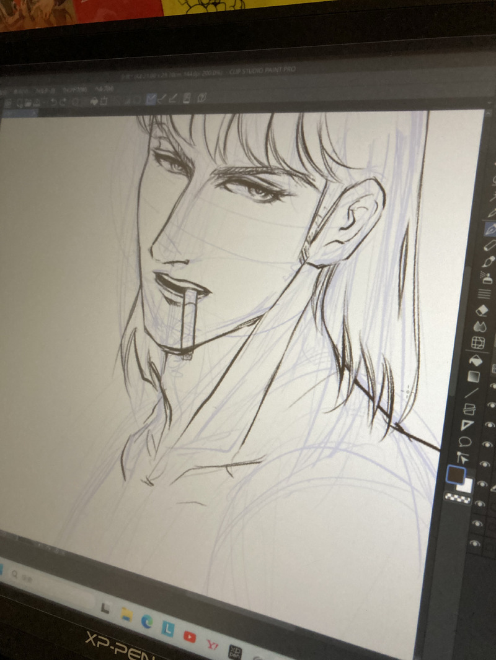Viewport: 496px width, 660px height.
Task: Select the Frame border tool
Action: tap(469, 409)
